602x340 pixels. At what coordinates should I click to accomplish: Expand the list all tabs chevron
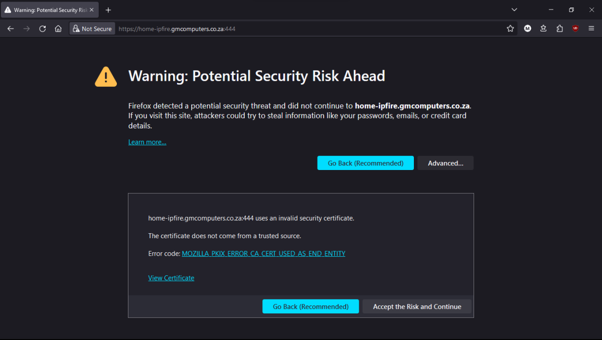coord(514,10)
